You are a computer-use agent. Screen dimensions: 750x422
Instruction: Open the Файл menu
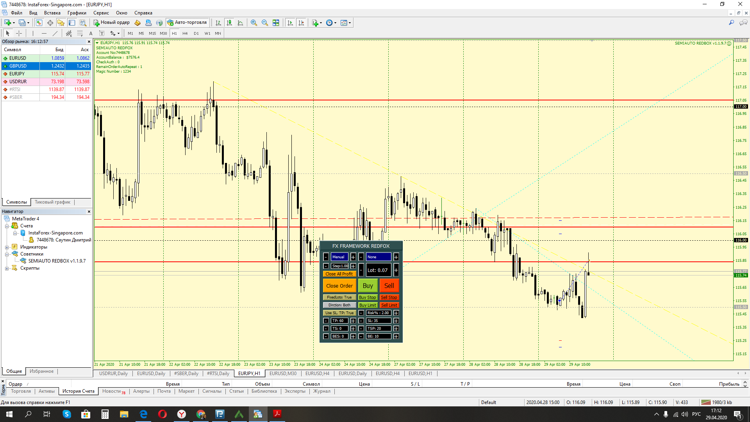click(16, 13)
